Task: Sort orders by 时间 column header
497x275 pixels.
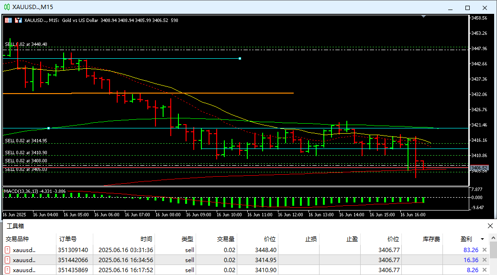Action: click(146, 239)
